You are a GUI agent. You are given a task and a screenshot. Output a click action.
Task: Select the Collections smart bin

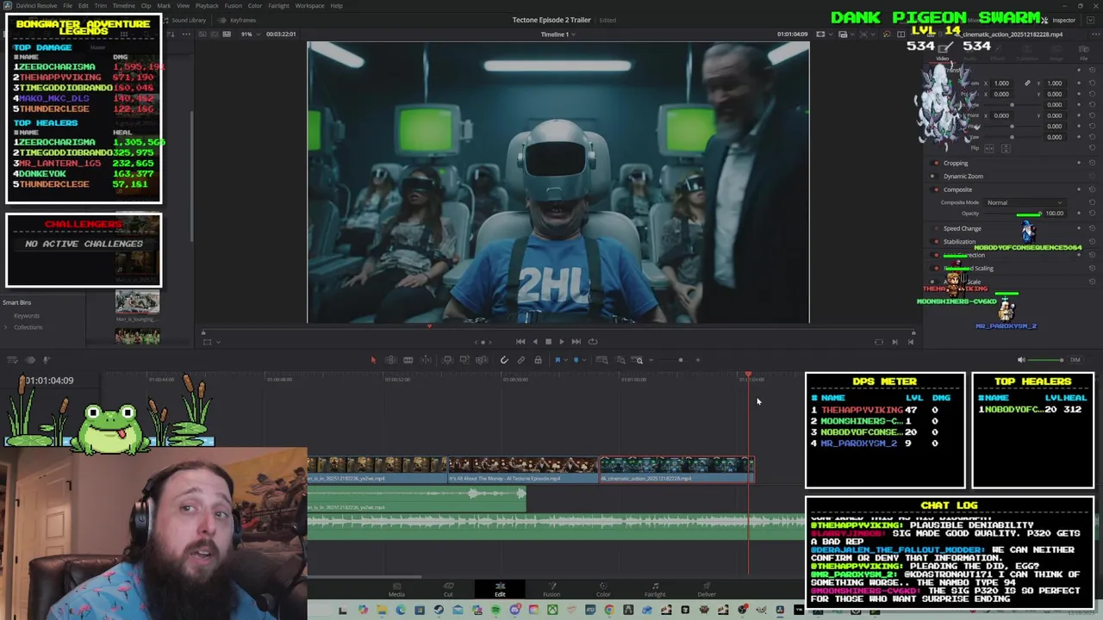click(x=28, y=326)
